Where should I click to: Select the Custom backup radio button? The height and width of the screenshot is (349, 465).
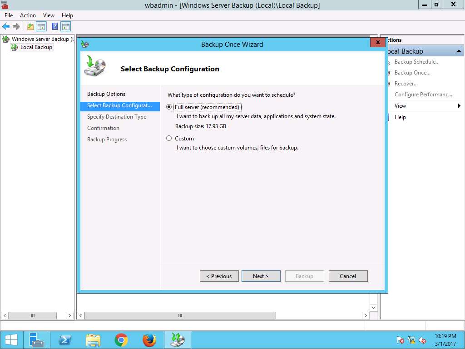(169, 138)
